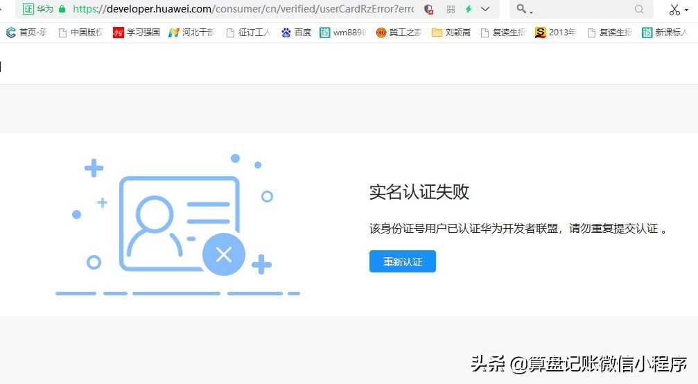Open the 学习强国 bookmark

[x=137, y=33]
